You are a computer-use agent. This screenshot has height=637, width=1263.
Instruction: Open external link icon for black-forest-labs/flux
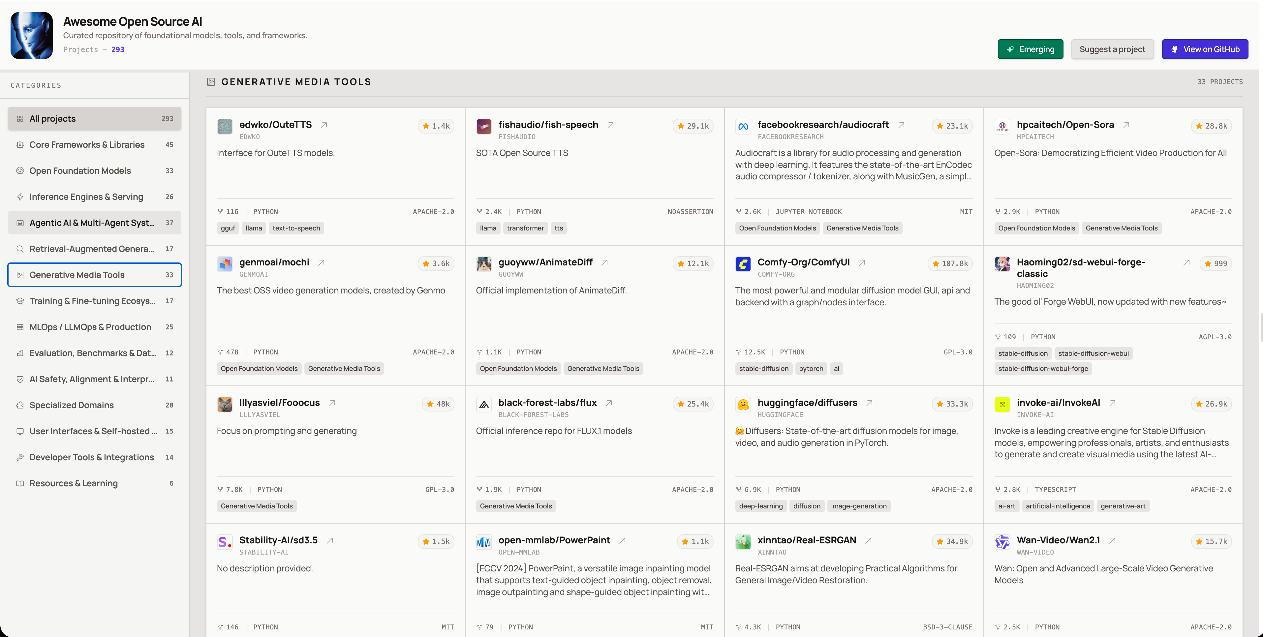609,403
